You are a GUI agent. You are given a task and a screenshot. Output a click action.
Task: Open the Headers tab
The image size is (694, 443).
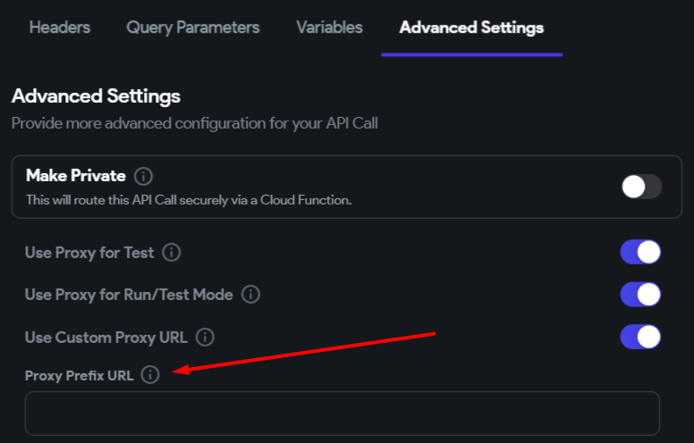pos(60,28)
